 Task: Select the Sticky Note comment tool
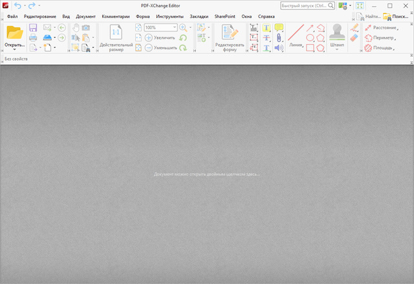[x=279, y=28]
